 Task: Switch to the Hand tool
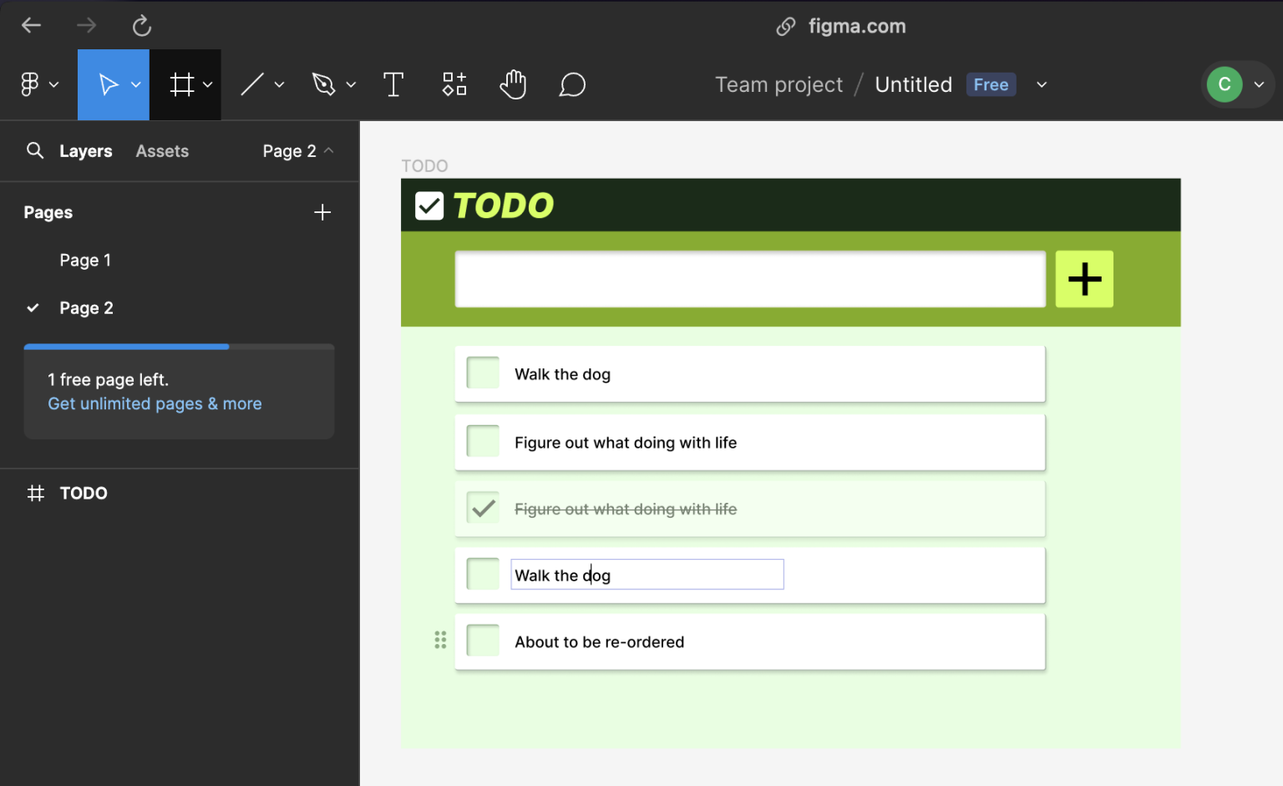[x=513, y=84]
